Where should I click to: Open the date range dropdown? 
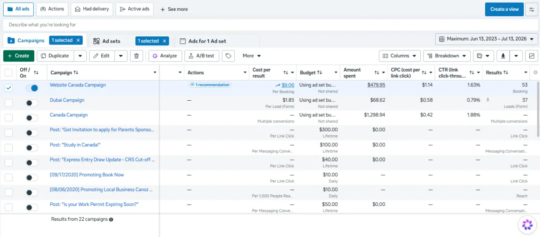pyautogui.click(x=486, y=39)
